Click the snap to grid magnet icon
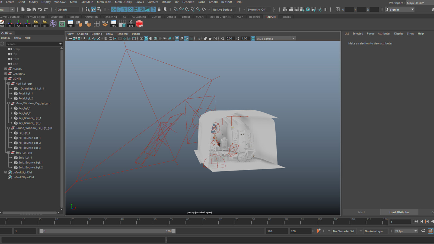 coord(176,9)
